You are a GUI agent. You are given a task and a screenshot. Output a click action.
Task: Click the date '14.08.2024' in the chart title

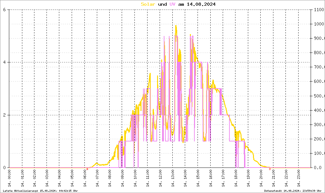click(x=201, y=4)
